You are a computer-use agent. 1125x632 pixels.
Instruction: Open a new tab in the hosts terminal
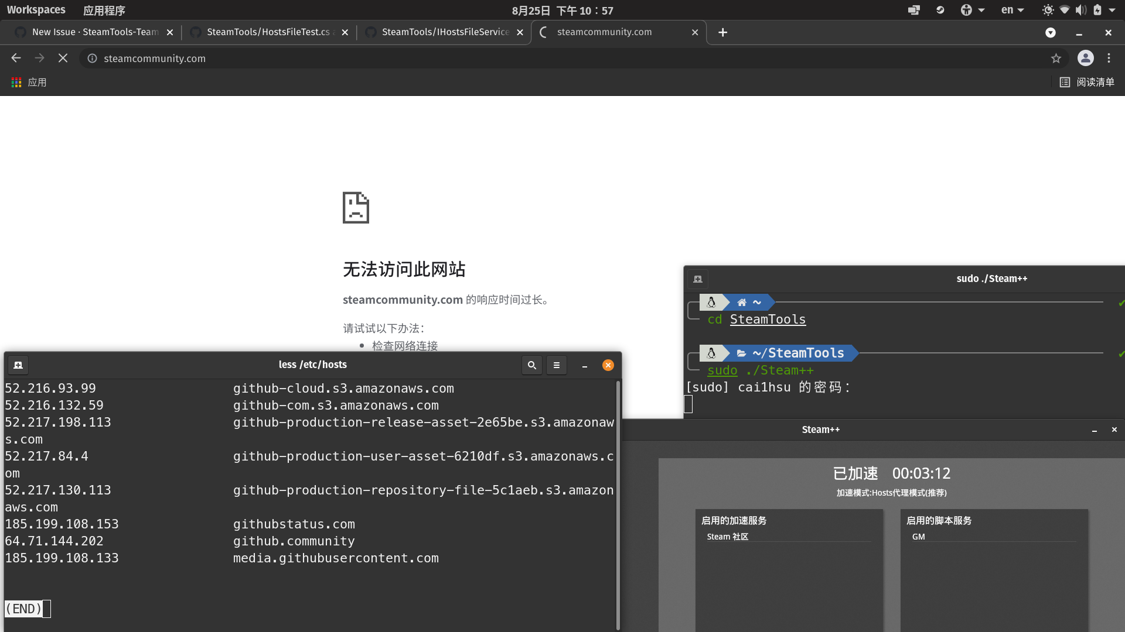coord(18,365)
